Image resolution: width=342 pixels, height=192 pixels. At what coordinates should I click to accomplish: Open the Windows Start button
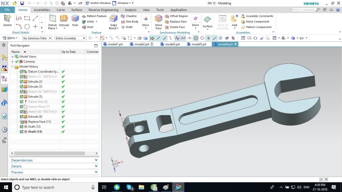pyautogui.click(x=6, y=187)
